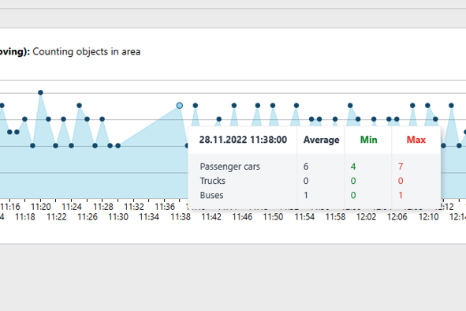Click the data point at 12:00
The image size is (466, 311).
point(350,105)
